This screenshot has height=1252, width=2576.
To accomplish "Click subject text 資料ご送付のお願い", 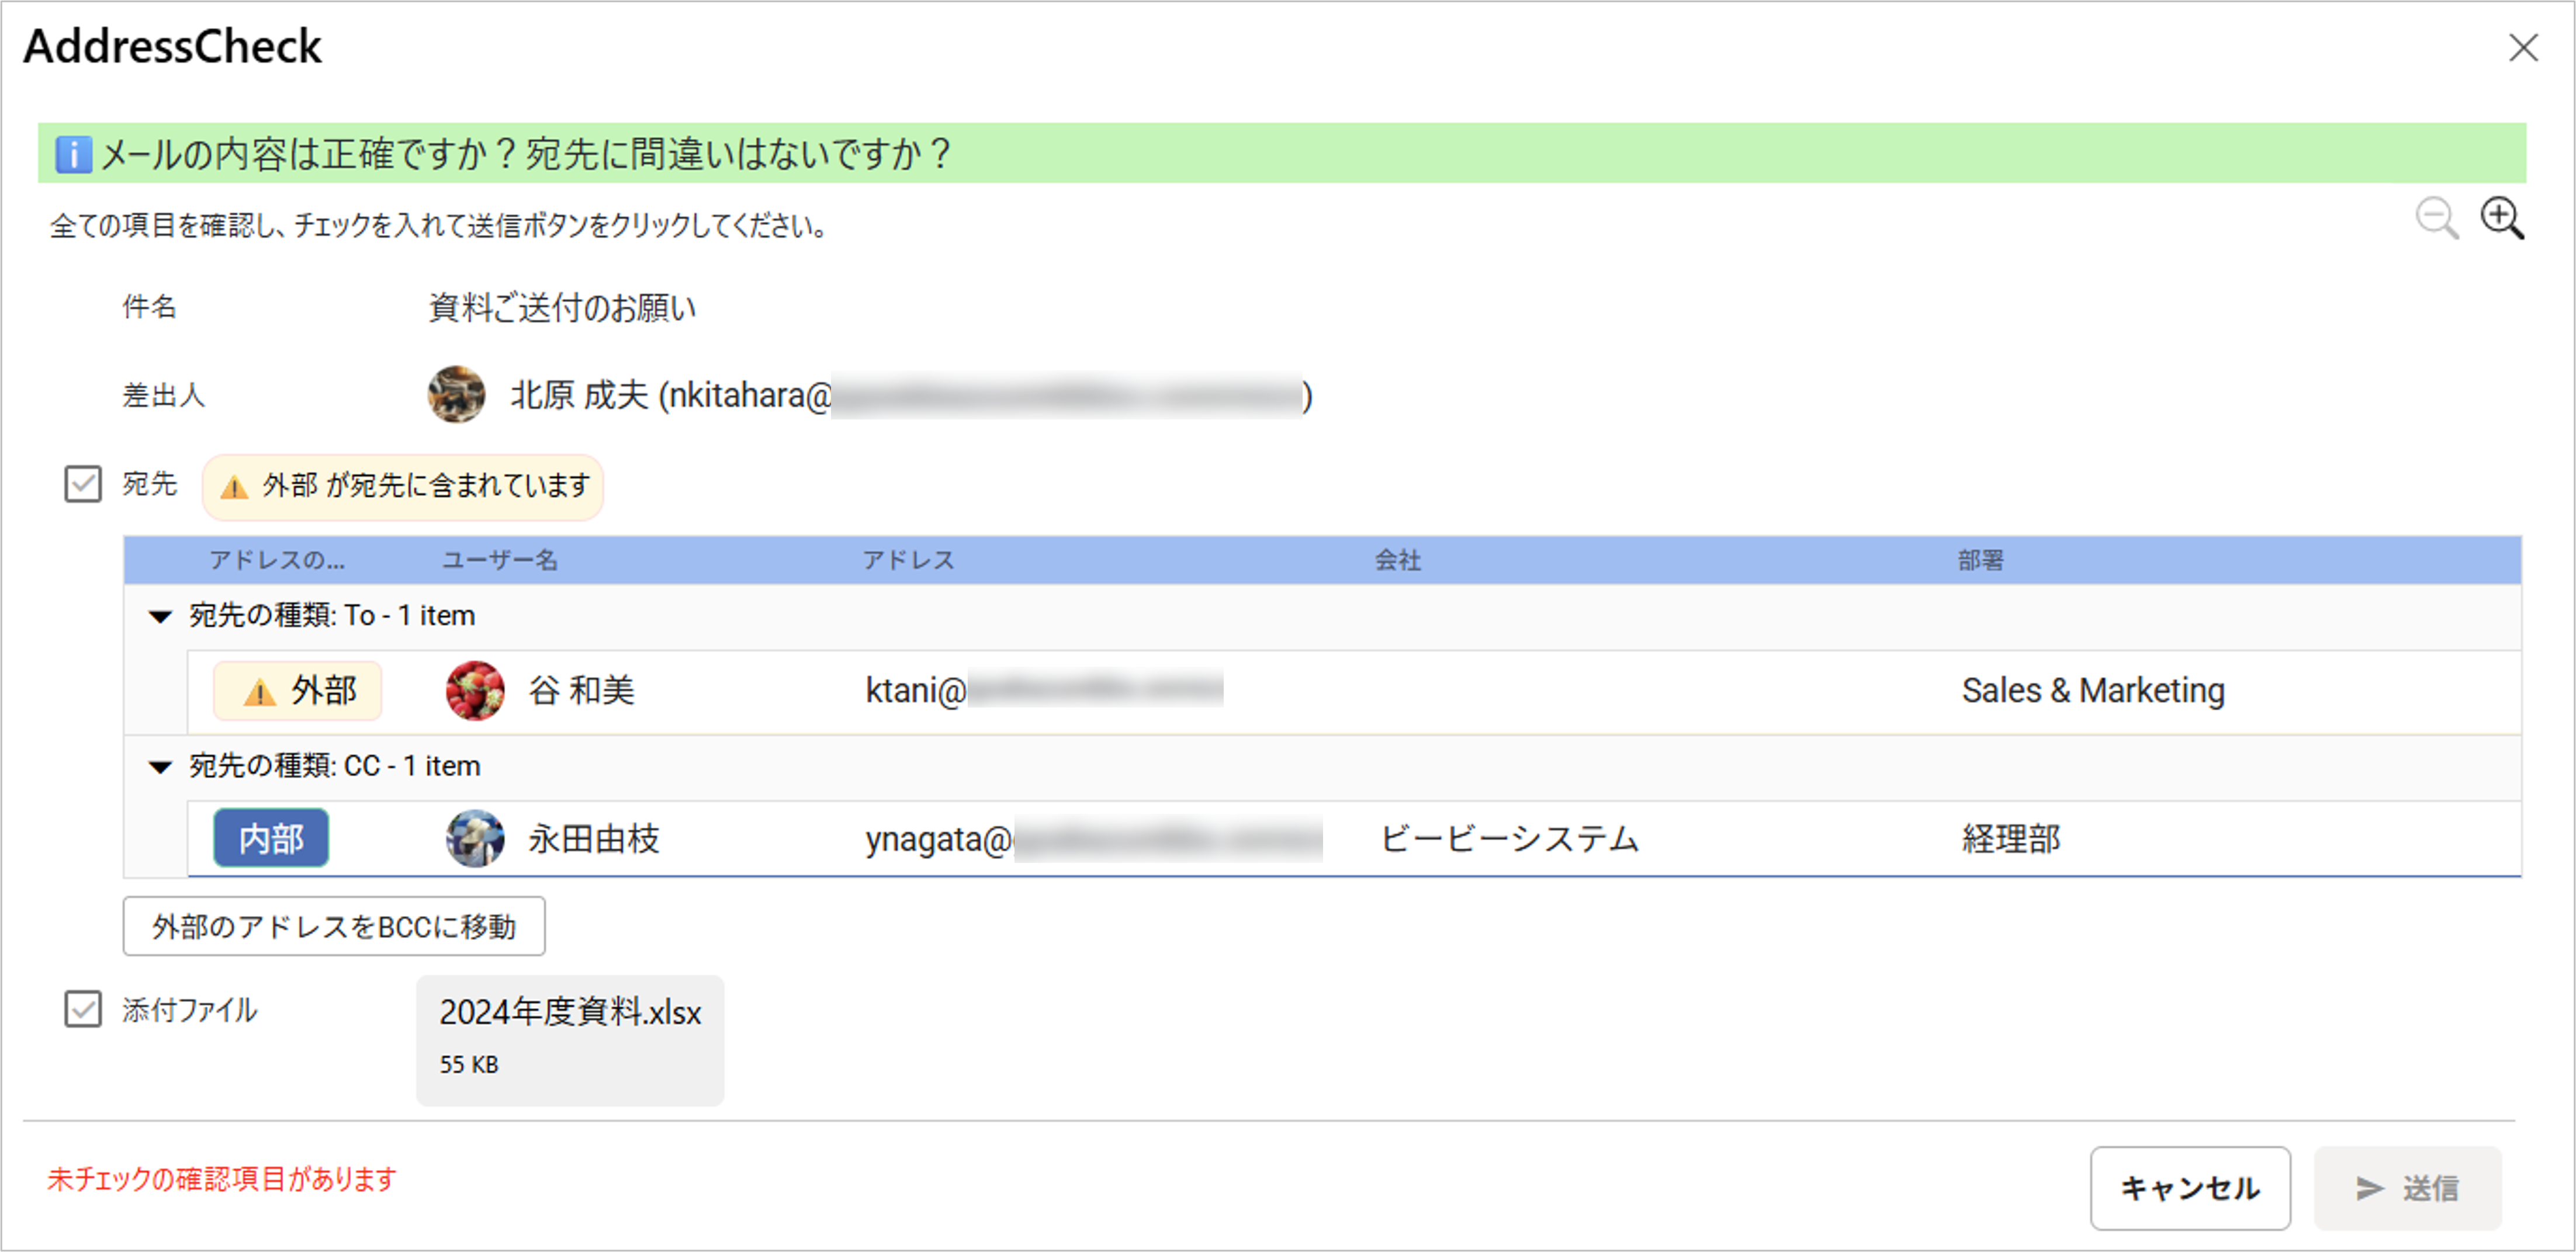I will [562, 307].
